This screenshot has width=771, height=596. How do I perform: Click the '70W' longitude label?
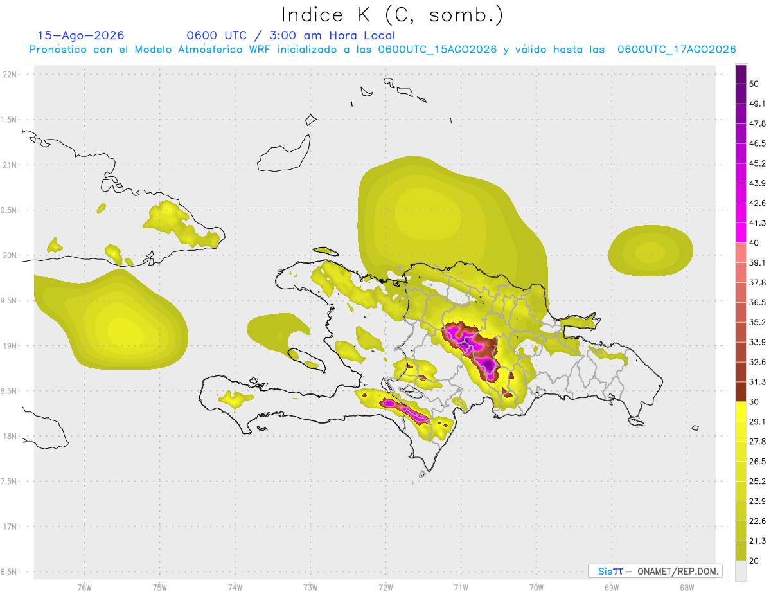[536, 588]
